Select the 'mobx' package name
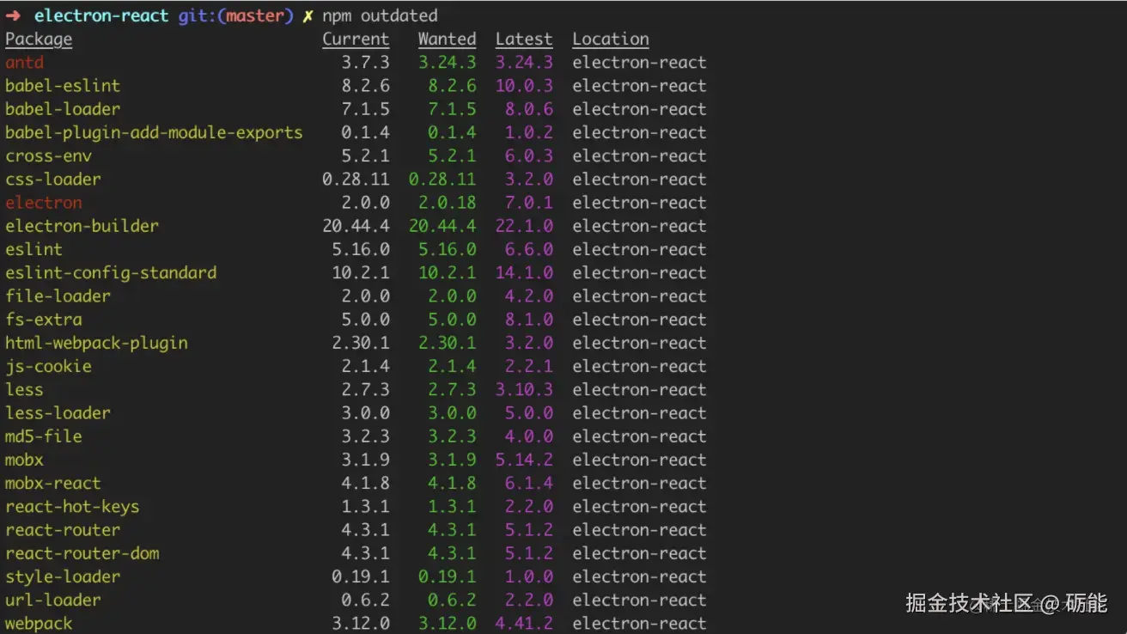The image size is (1127, 634). (24, 460)
